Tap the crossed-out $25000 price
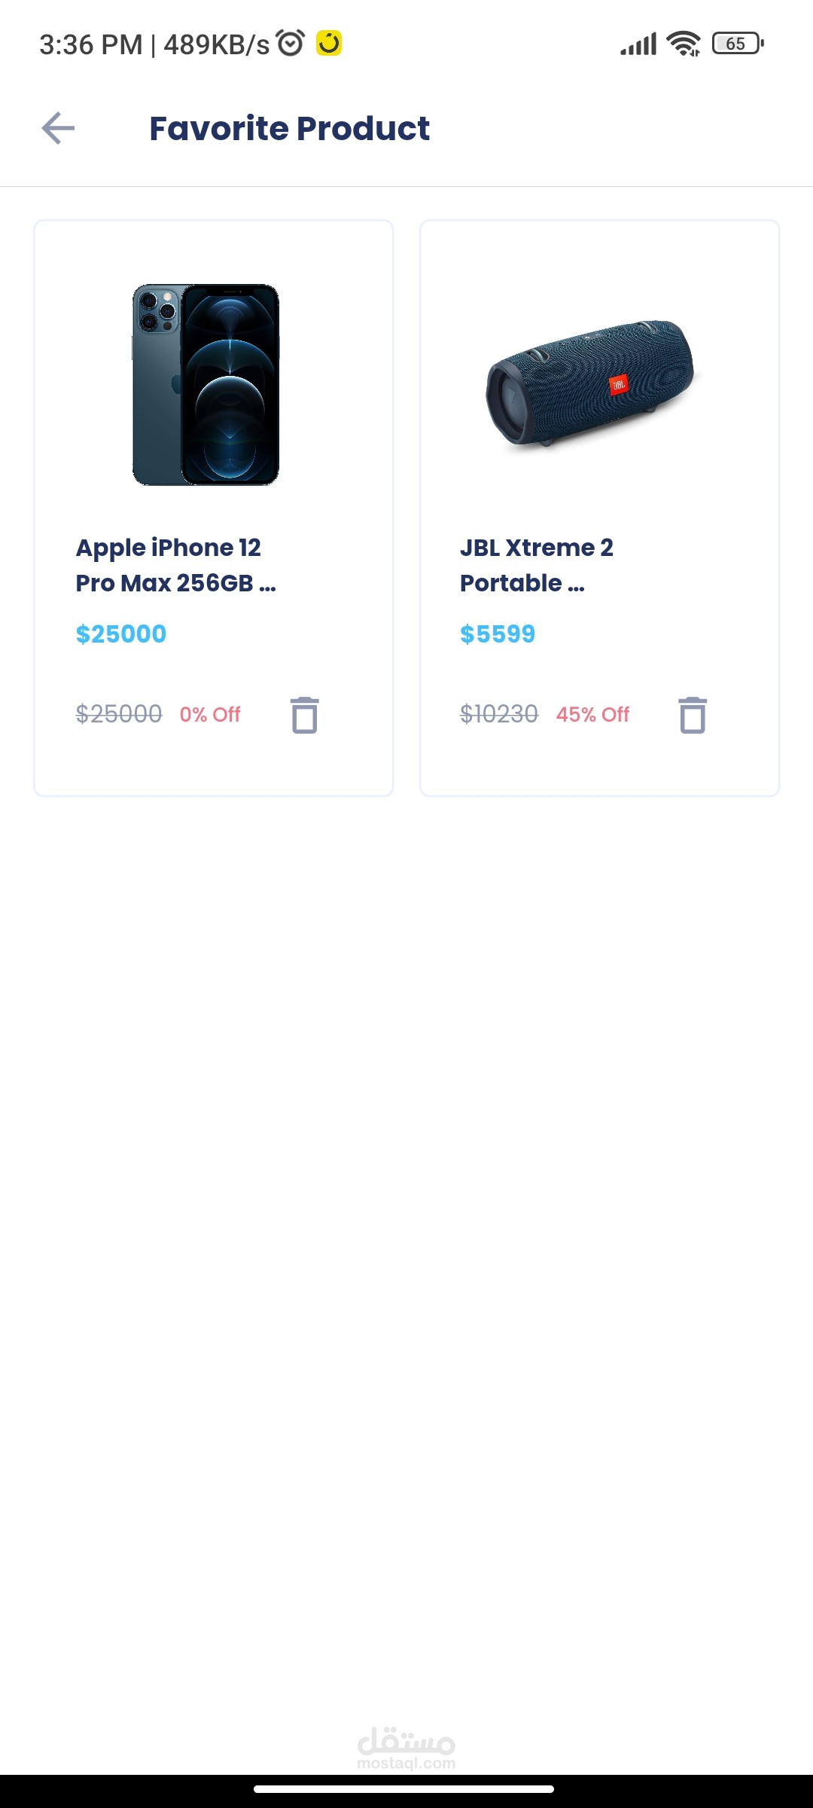 tap(119, 713)
